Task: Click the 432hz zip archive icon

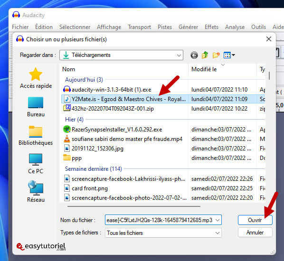Action: click(66, 108)
